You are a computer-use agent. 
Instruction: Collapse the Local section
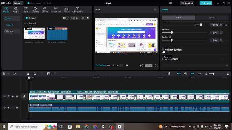click(x=12, y=18)
